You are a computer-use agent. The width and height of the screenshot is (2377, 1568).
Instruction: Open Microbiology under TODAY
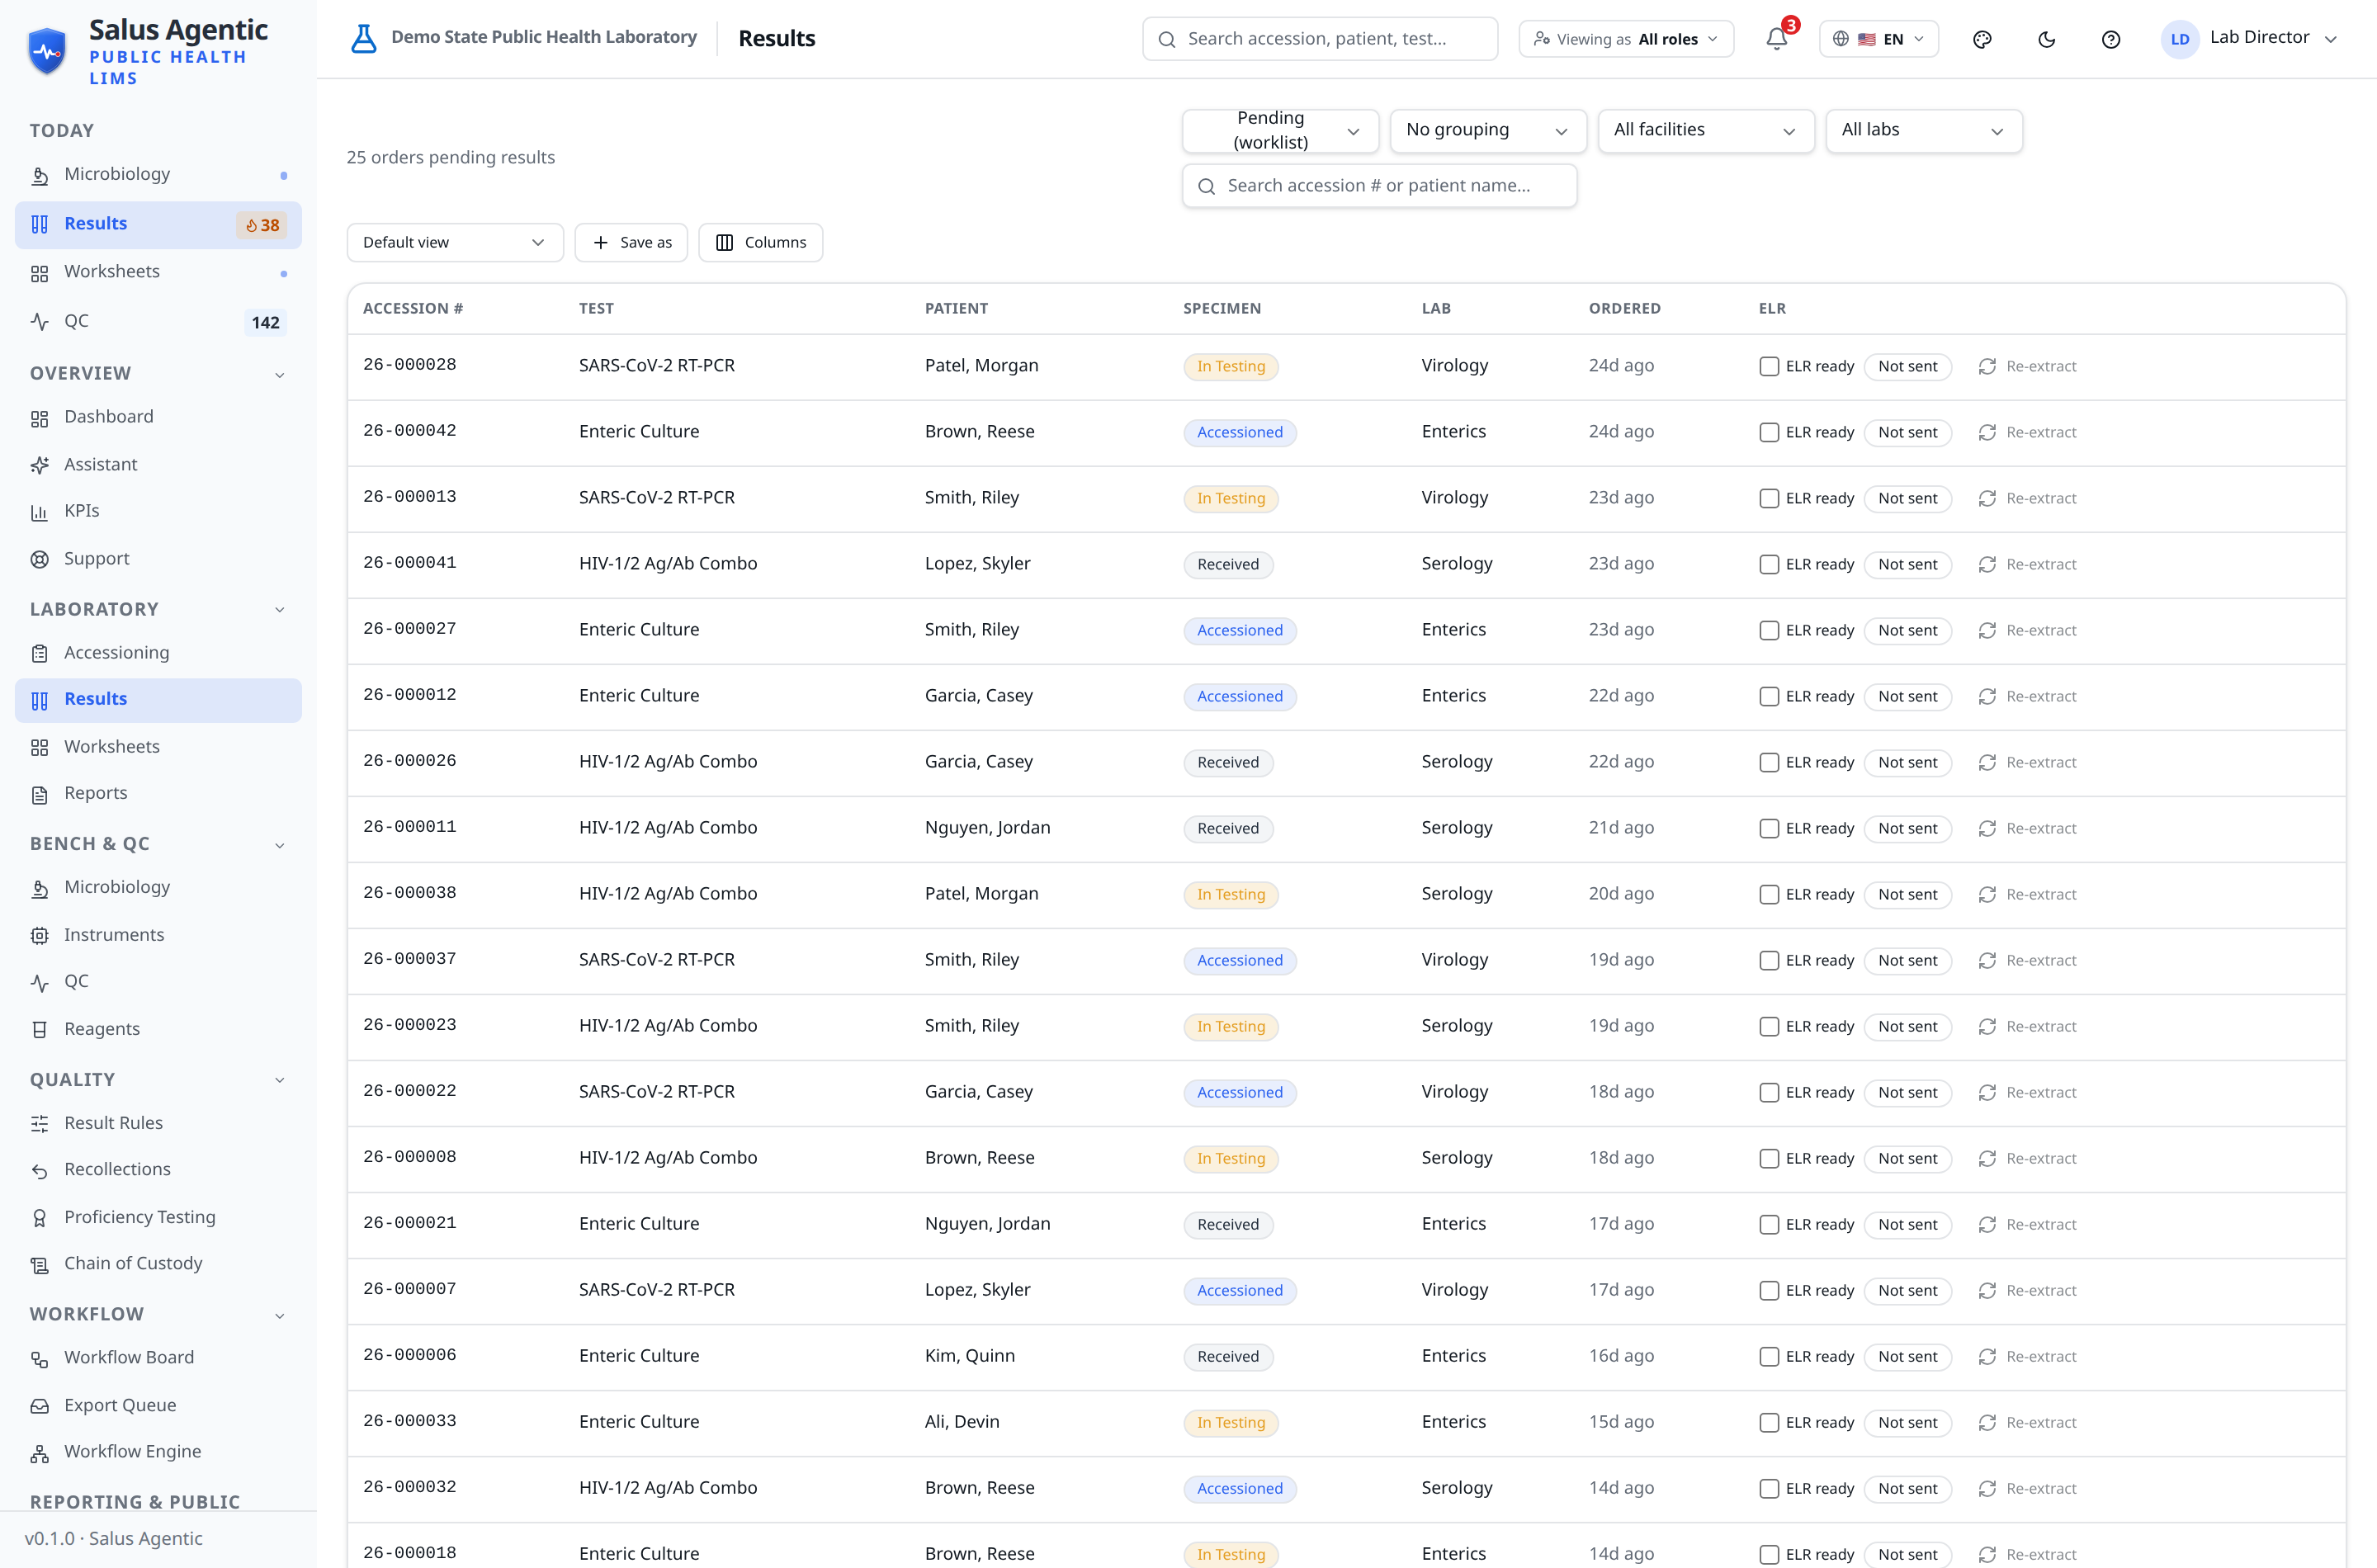pyautogui.click(x=158, y=175)
